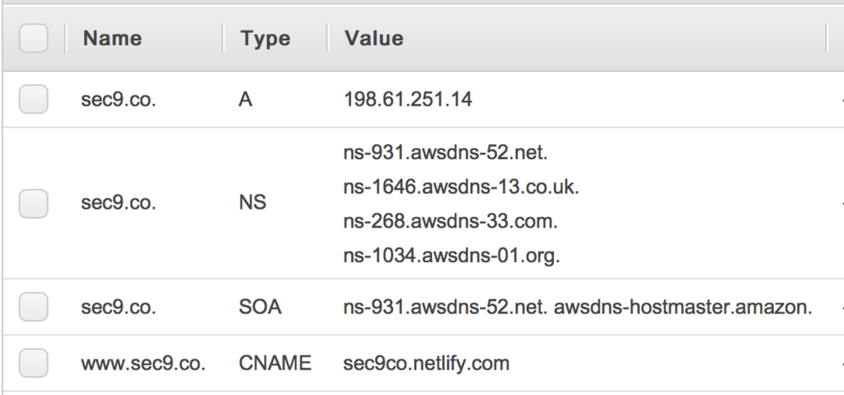Image resolution: width=844 pixels, height=395 pixels.
Task: Check the NS record row checkbox
Action: click(33, 203)
